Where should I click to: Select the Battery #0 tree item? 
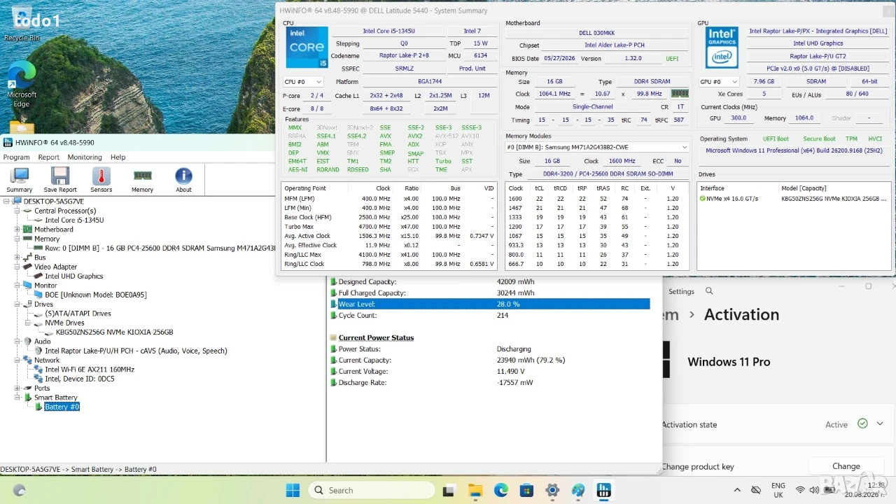pos(62,407)
